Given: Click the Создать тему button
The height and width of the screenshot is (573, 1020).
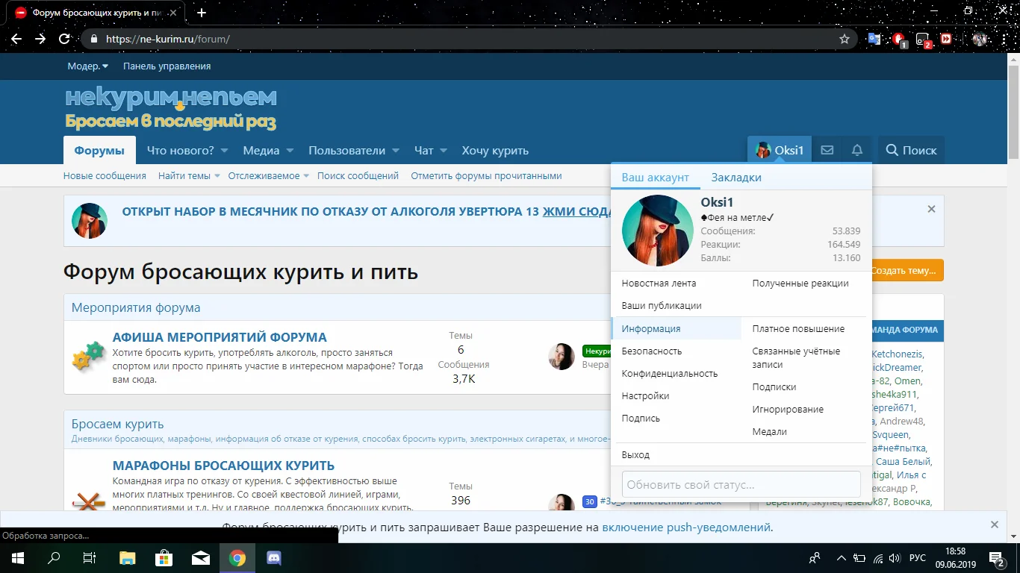Looking at the screenshot, I should 907,270.
